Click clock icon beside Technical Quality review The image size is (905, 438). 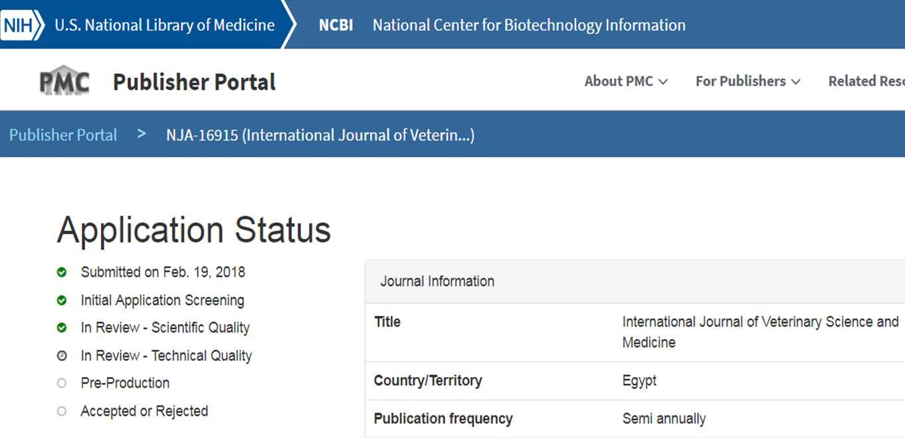[62, 356]
